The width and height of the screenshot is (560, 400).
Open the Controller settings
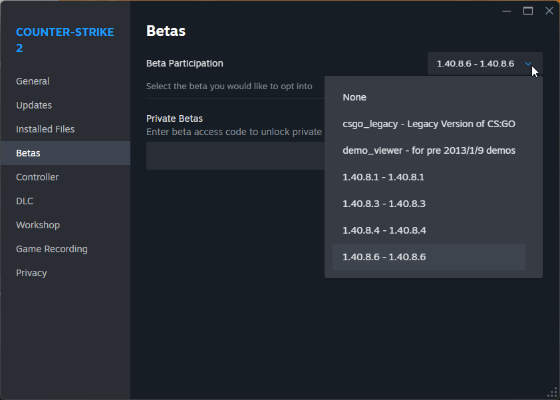click(37, 177)
